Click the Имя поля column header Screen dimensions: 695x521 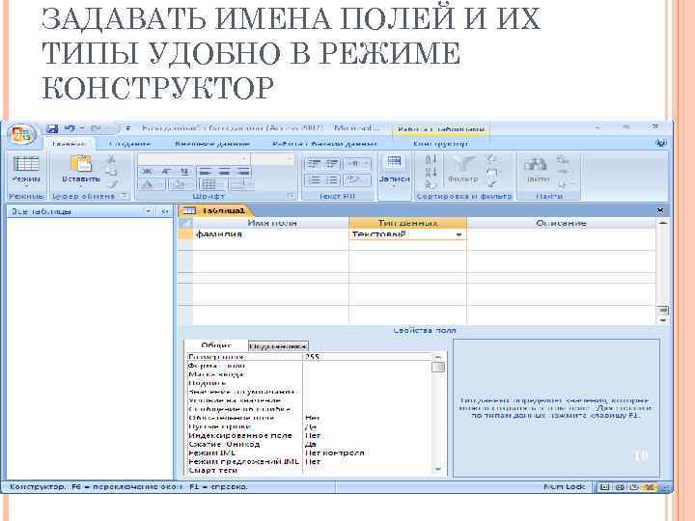tap(271, 223)
